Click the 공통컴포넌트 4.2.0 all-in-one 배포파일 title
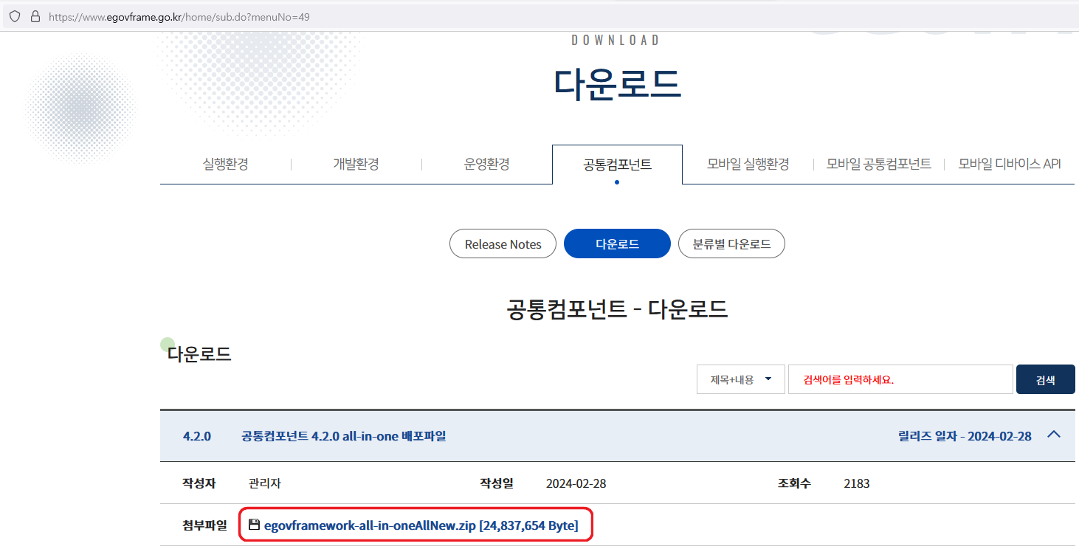Image resolution: width=1079 pixels, height=549 pixels. (x=344, y=436)
